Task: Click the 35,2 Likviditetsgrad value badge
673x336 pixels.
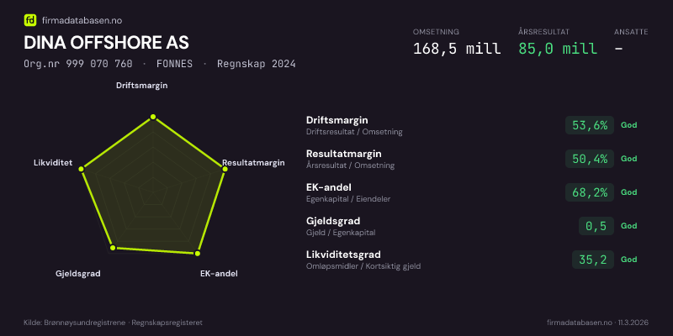Action: 593,260
